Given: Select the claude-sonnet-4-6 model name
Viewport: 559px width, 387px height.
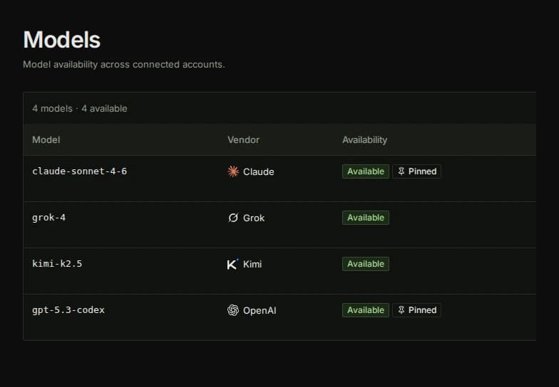Looking at the screenshot, I should coord(80,171).
